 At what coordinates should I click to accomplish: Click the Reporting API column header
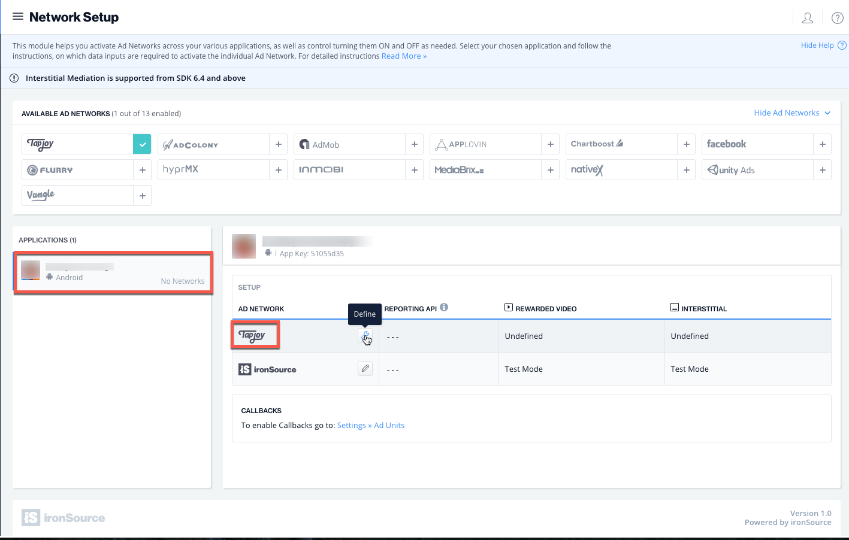pyautogui.click(x=410, y=309)
